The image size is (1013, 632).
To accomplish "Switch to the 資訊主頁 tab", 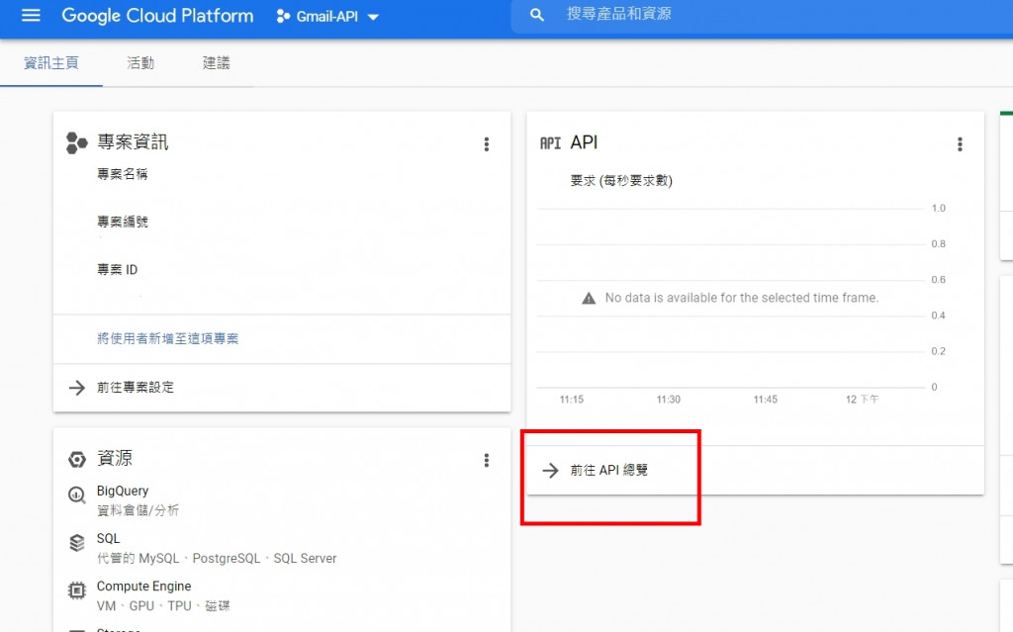I will (x=51, y=62).
